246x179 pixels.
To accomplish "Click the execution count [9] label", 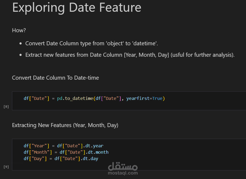I will coord(6,167).
